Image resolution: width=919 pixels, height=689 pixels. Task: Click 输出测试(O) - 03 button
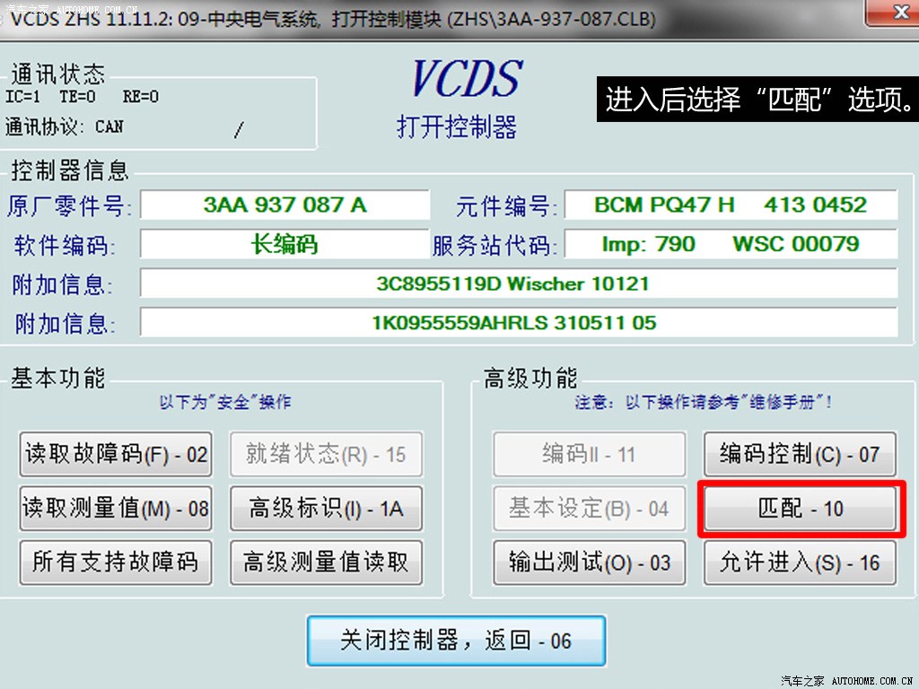pos(589,562)
